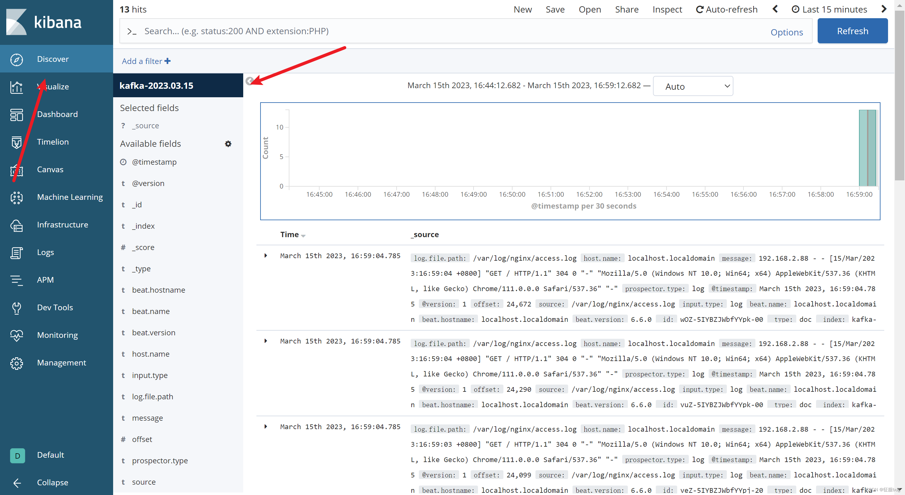Select the beat.version field

pyautogui.click(x=154, y=333)
